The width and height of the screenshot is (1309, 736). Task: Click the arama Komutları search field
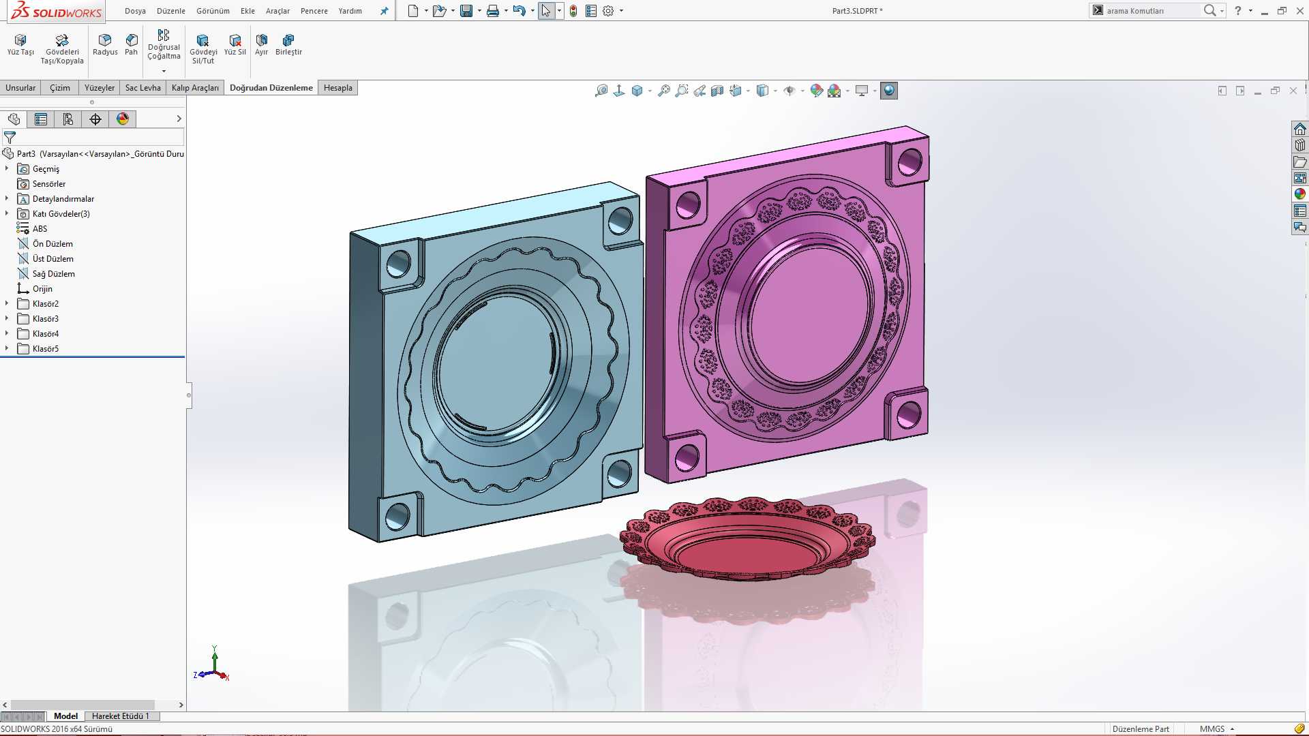click(x=1152, y=11)
